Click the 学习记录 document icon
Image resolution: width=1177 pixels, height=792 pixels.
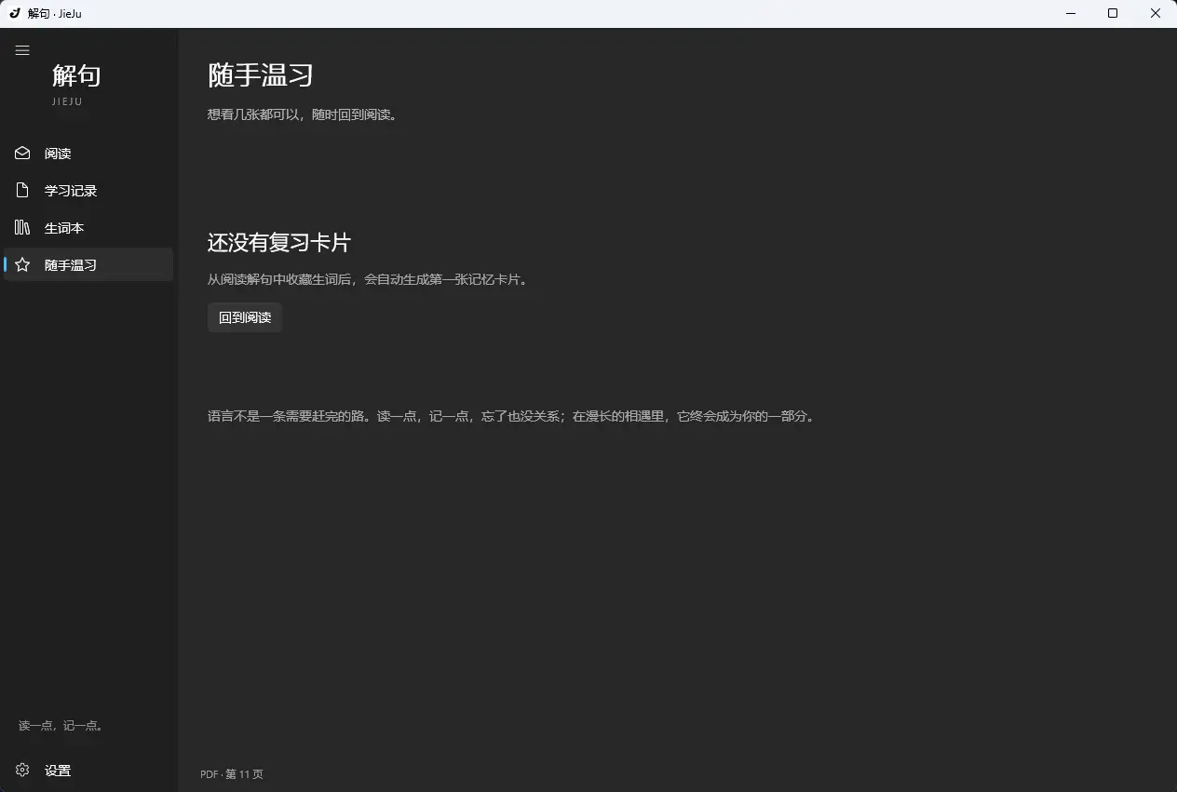point(22,190)
